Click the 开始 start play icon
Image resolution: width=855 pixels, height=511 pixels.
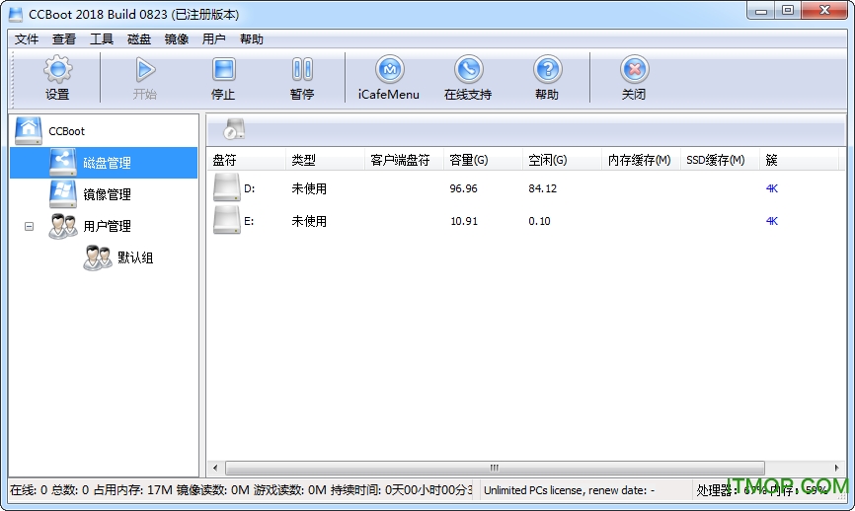tap(145, 69)
